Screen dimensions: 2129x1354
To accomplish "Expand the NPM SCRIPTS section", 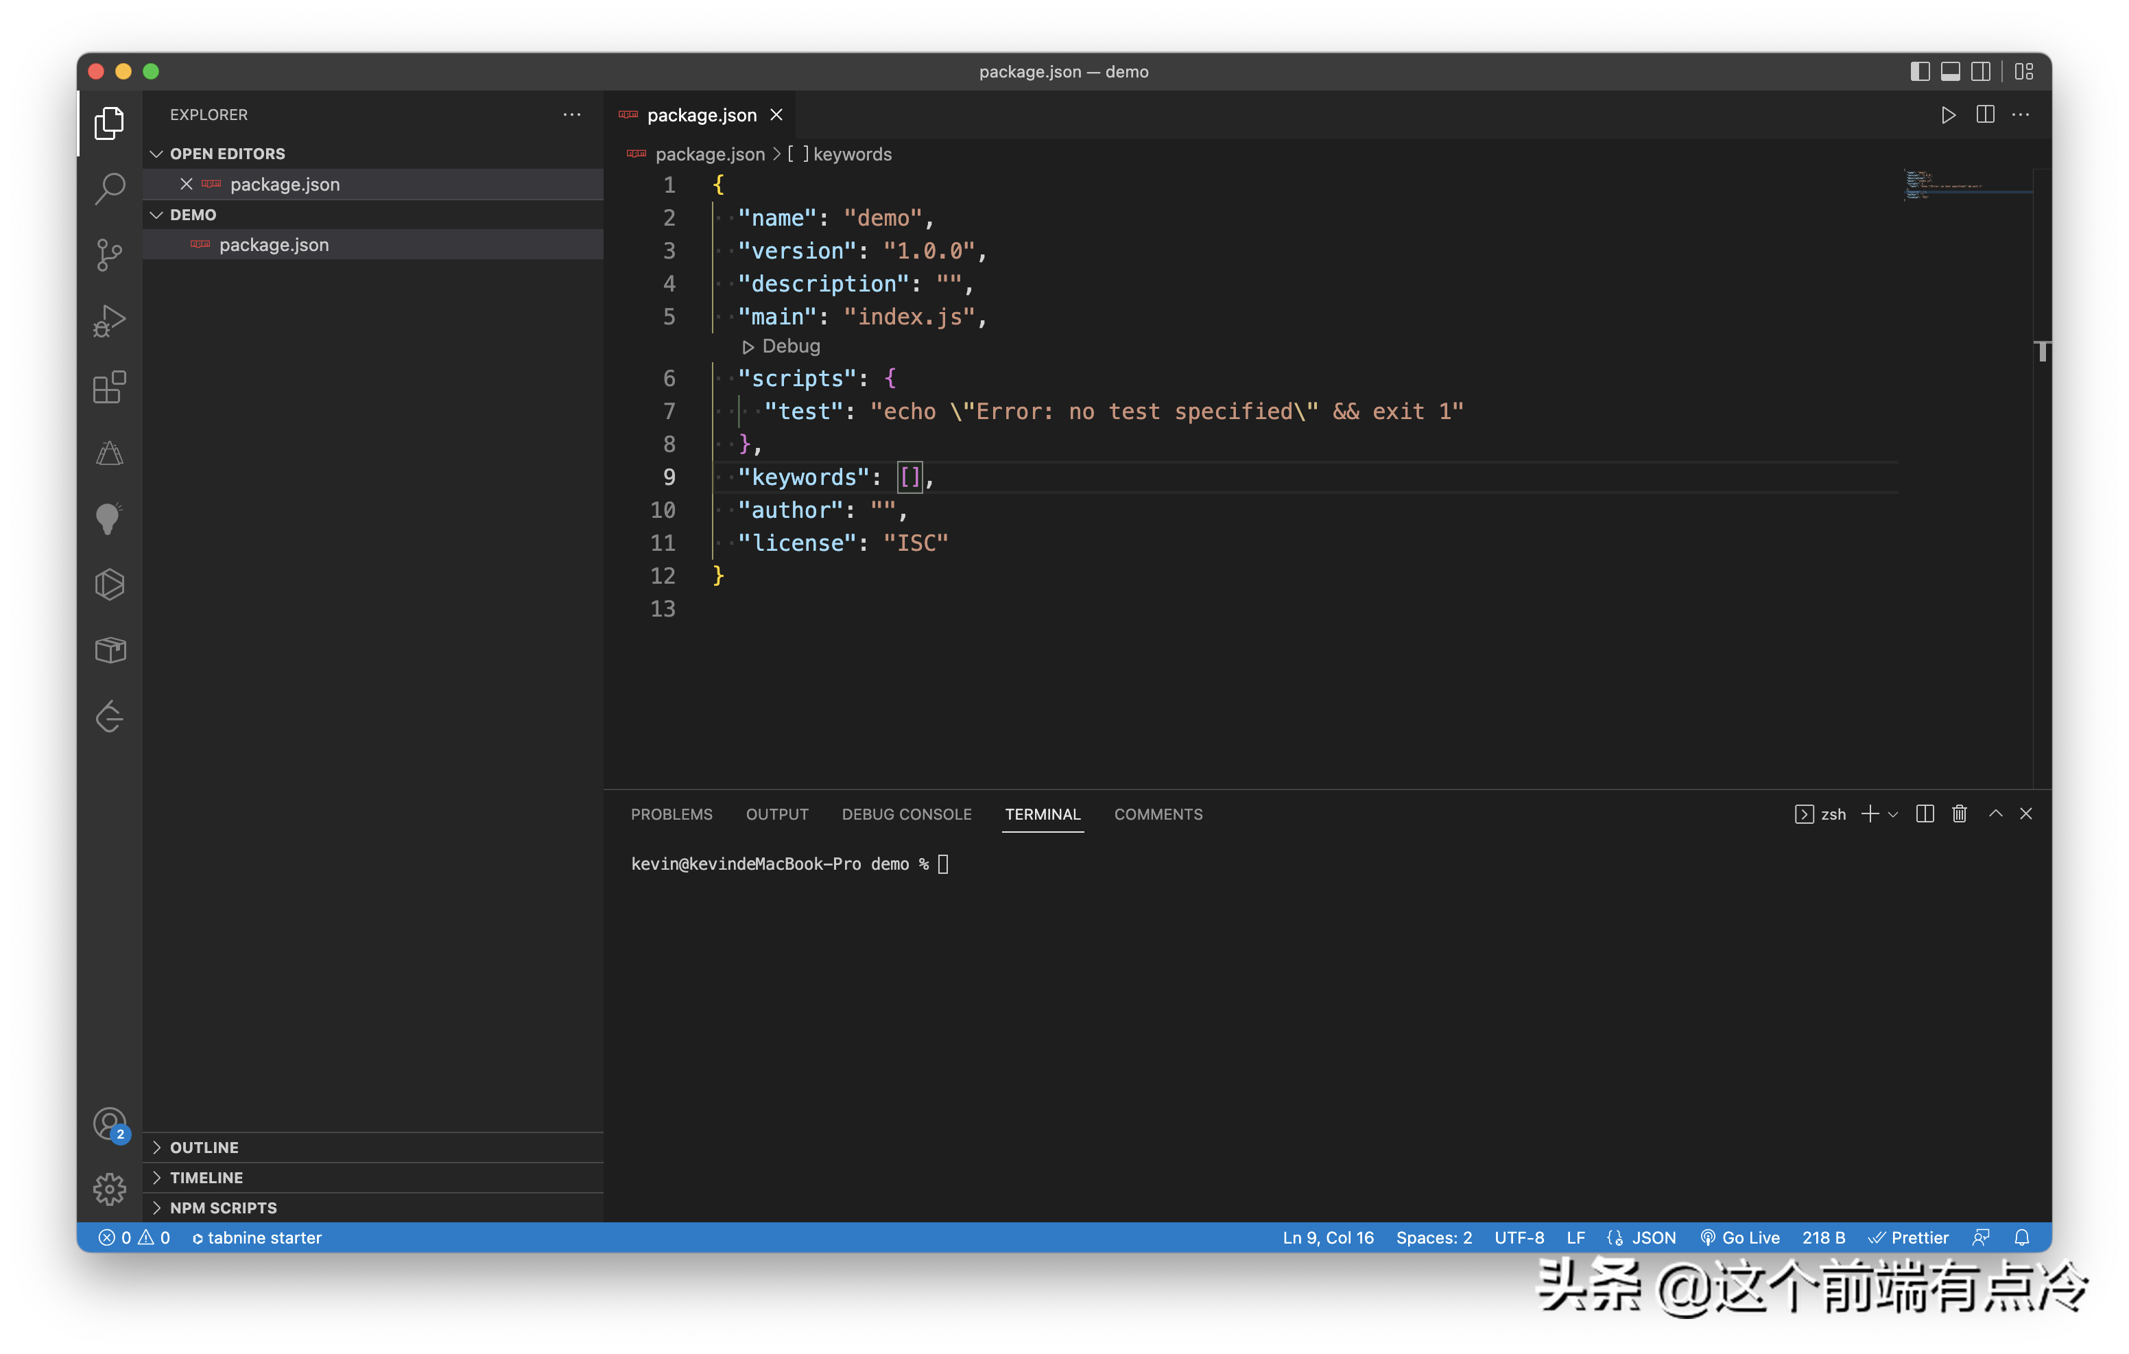I will click(373, 1207).
